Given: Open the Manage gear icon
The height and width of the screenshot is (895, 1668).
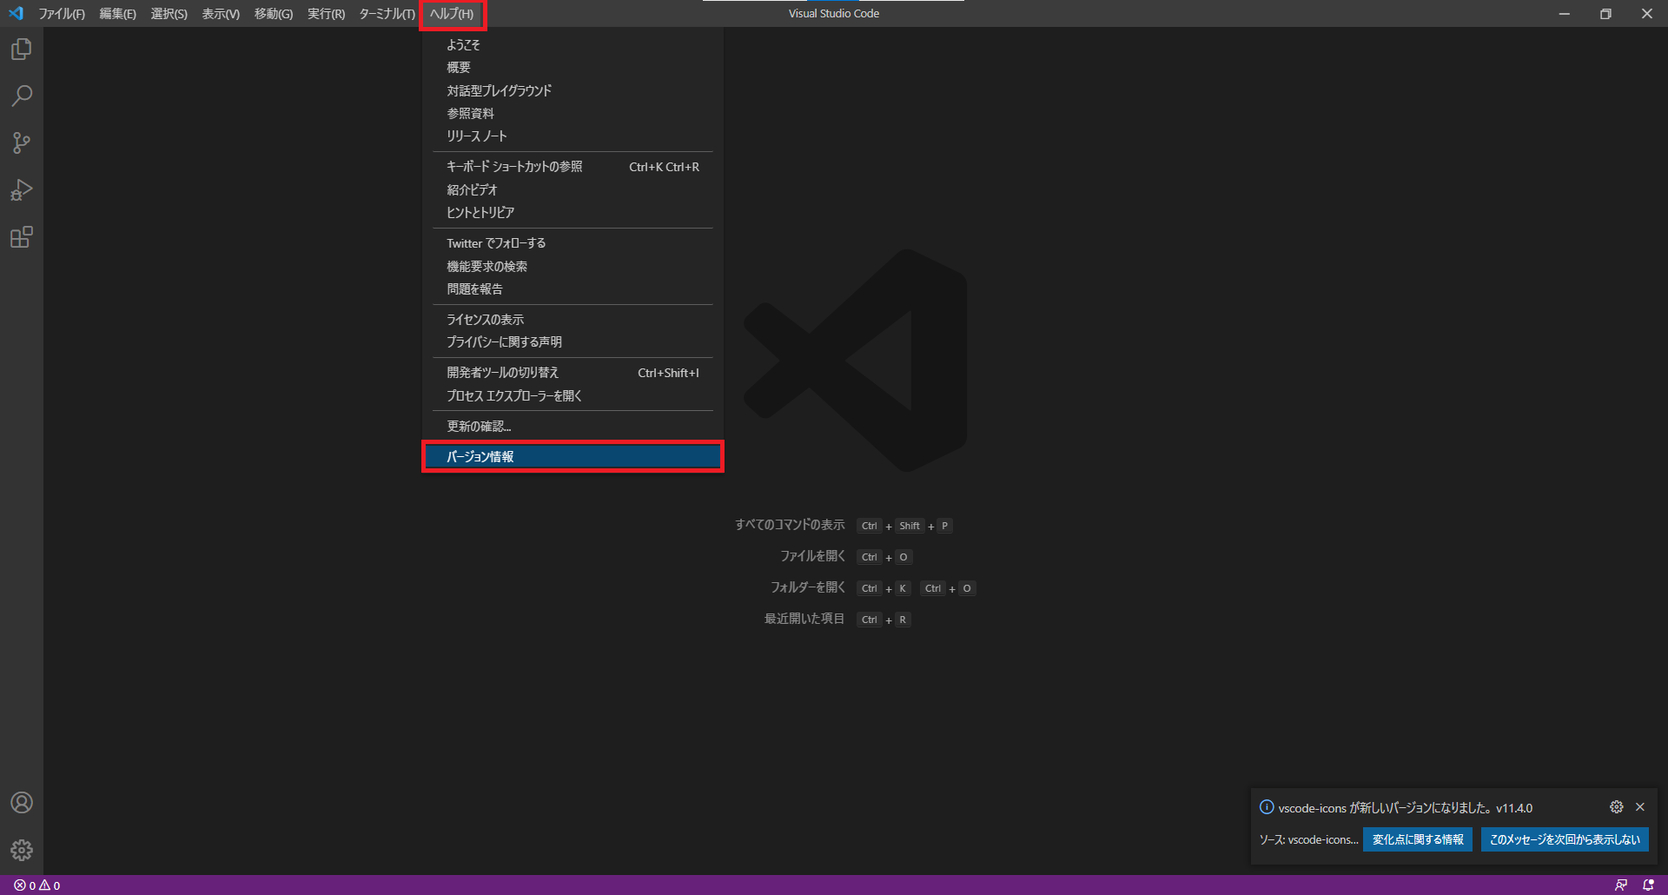Looking at the screenshot, I should (x=22, y=849).
